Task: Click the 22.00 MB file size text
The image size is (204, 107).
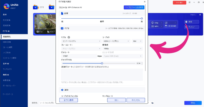Action: point(172,26)
